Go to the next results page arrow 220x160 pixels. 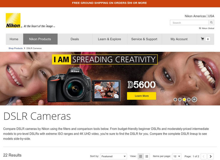click(211, 156)
